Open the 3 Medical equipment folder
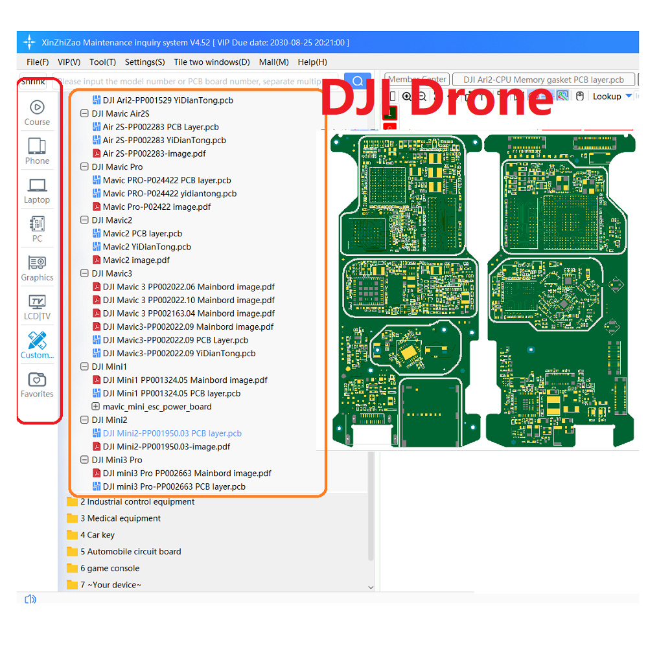 pos(113,518)
